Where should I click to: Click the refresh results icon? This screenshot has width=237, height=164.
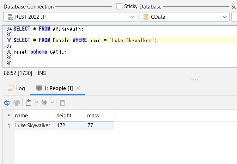[x=7, y=102]
